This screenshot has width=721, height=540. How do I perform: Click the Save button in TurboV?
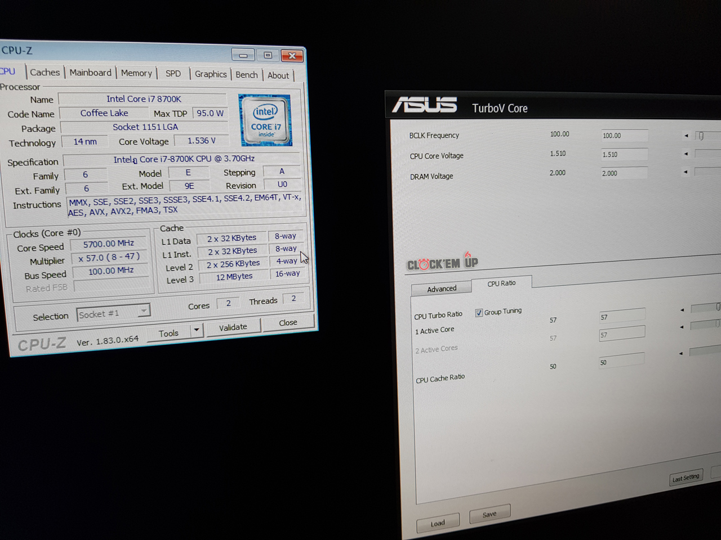tap(489, 514)
